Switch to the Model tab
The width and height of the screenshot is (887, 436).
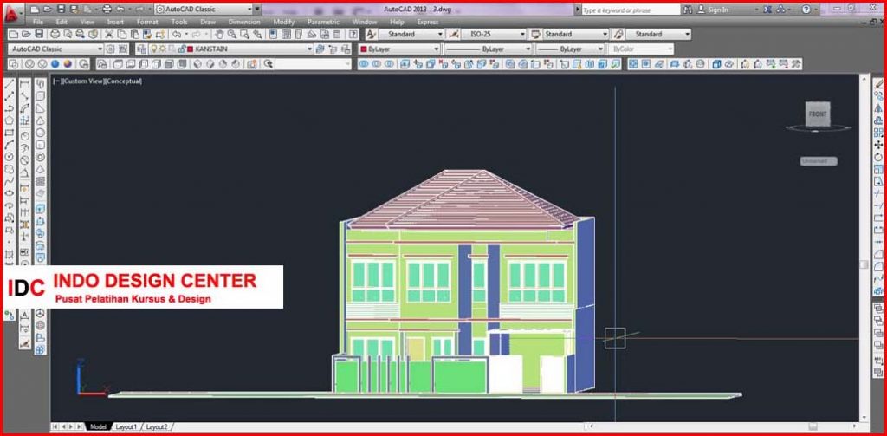[x=99, y=426]
